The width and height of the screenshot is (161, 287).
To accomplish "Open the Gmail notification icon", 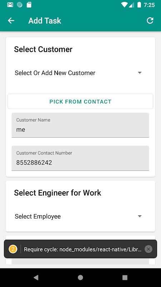I will click(10, 5).
